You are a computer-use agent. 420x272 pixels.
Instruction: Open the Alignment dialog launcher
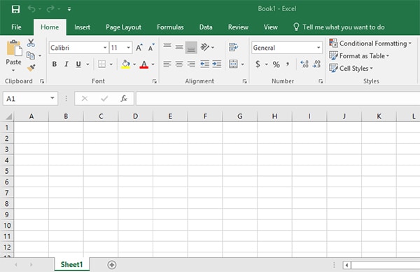click(244, 81)
